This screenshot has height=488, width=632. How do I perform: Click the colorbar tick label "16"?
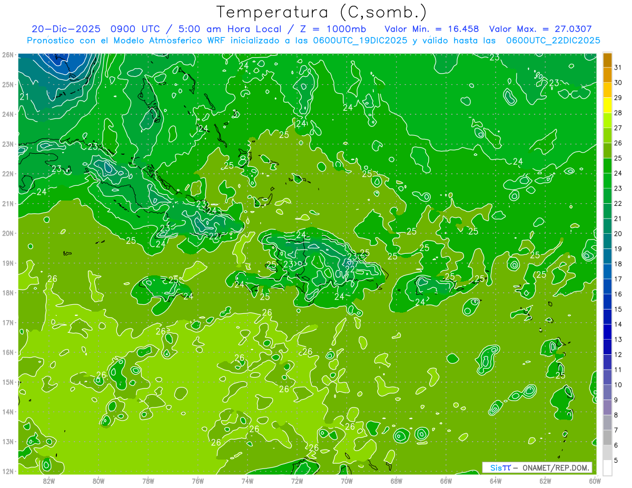point(618,294)
